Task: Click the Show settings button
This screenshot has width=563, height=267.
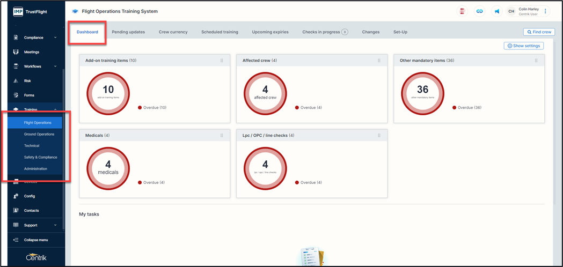Action: [x=523, y=46]
